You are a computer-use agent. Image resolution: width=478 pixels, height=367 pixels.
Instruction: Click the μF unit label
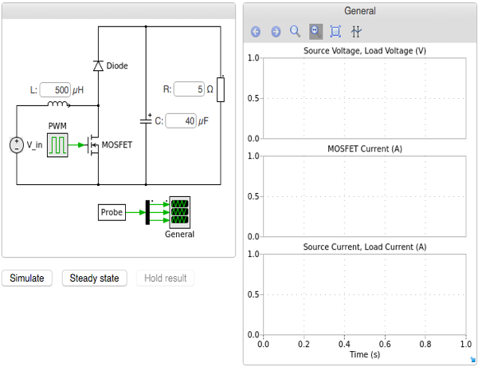203,121
